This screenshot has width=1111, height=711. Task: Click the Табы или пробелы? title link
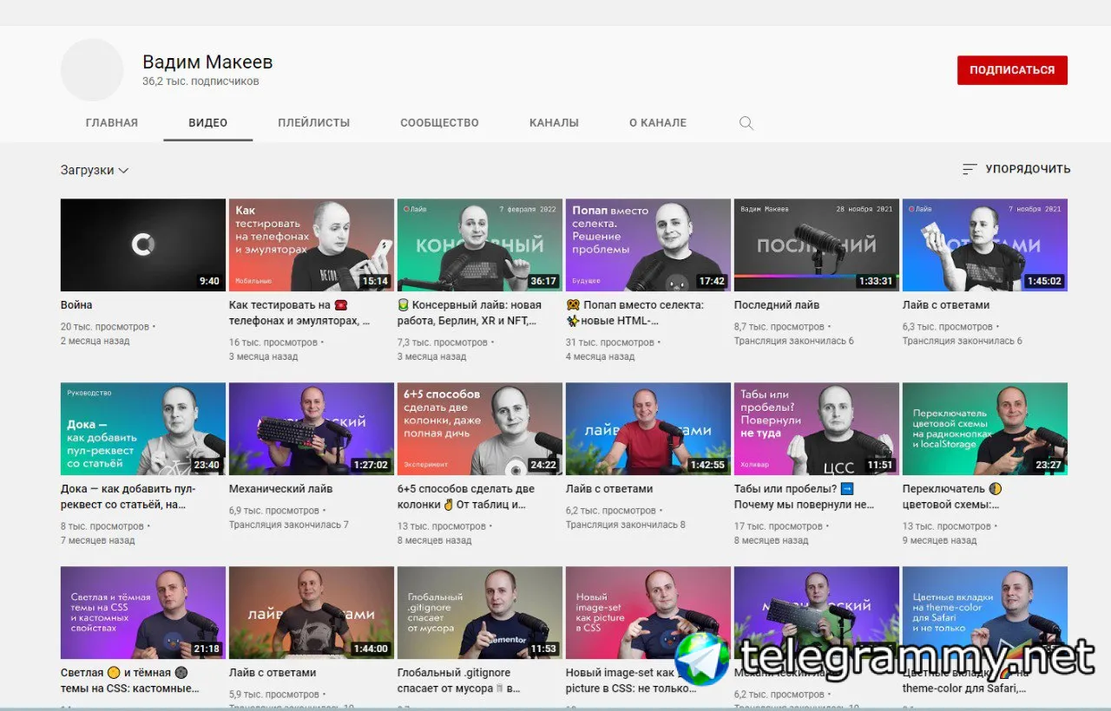pos(805,497)
